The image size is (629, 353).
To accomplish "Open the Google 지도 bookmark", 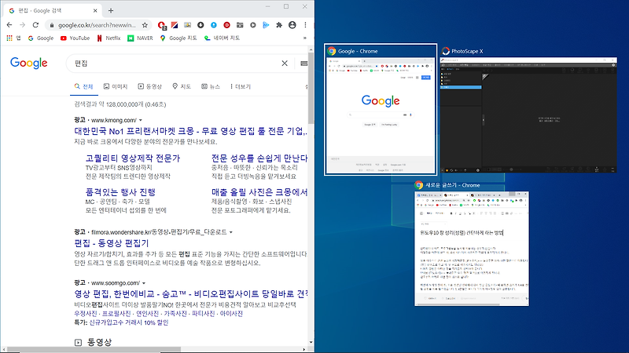I will [178, 38].
